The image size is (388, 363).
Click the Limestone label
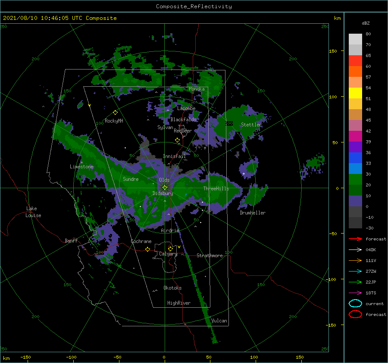tap(81, 167)
